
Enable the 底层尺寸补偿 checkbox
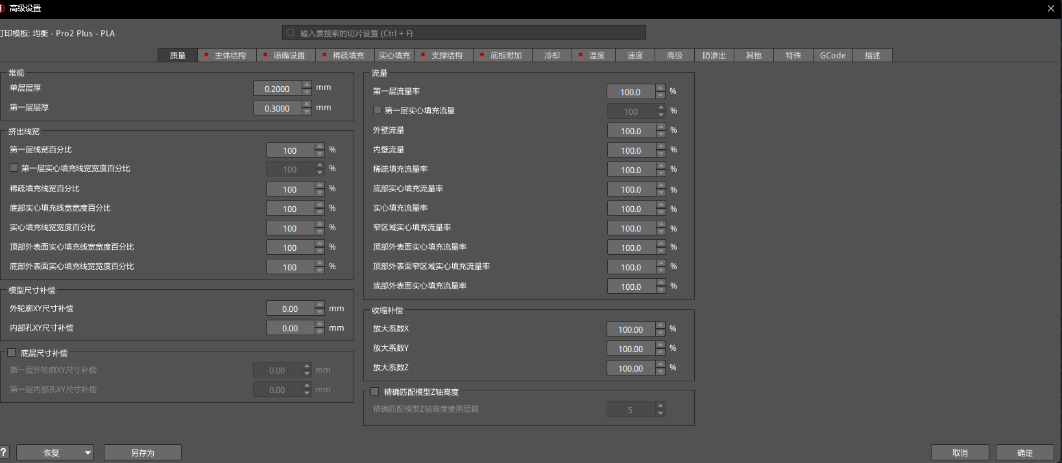[x=11, y=353]
